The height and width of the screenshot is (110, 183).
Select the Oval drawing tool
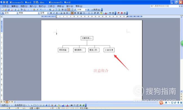[x=37, y=105]
